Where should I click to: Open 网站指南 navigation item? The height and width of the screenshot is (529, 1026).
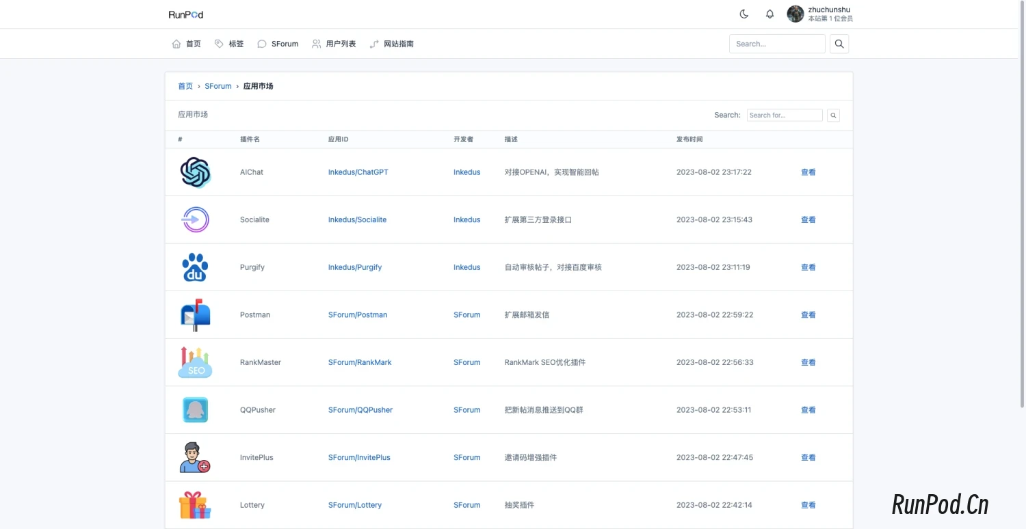tap(391, 44)
